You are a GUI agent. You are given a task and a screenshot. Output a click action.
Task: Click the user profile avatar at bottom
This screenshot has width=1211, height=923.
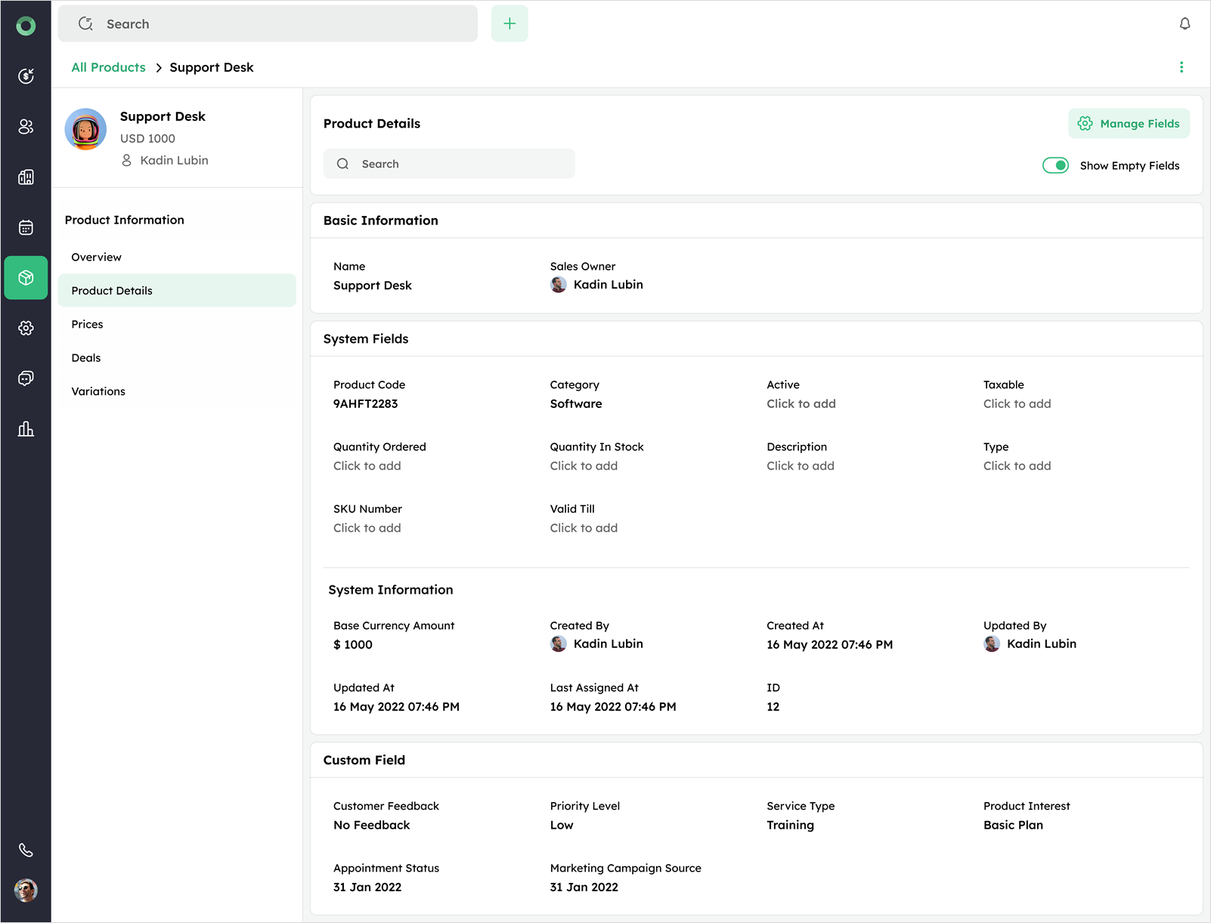coord(26,891)
